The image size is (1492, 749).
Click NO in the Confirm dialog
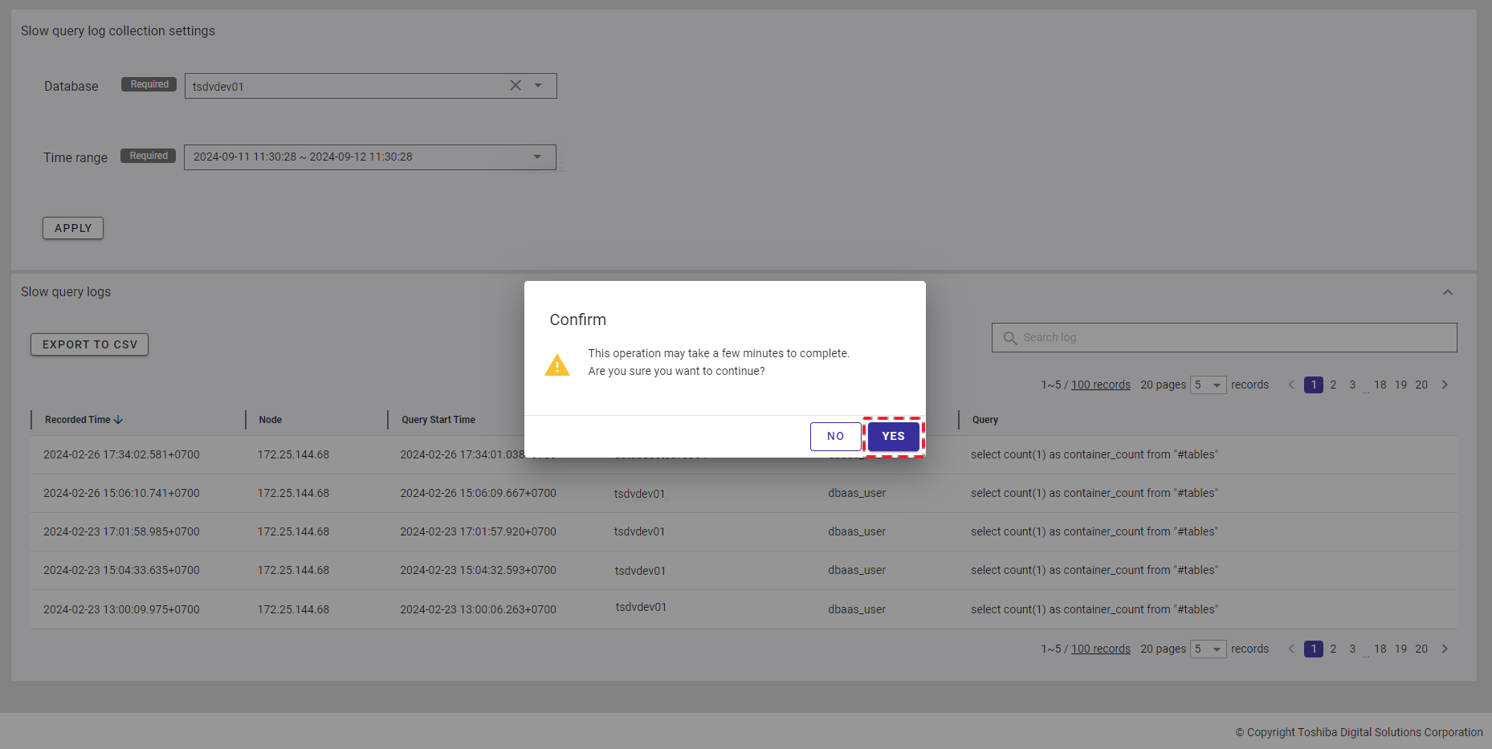pyautogui.click(x=835, y=437)
